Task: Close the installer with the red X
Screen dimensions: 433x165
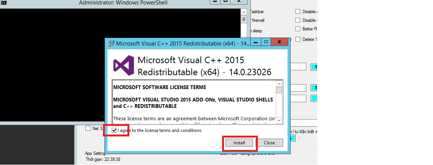Action: pyautogui.click(x=279, y=42)
